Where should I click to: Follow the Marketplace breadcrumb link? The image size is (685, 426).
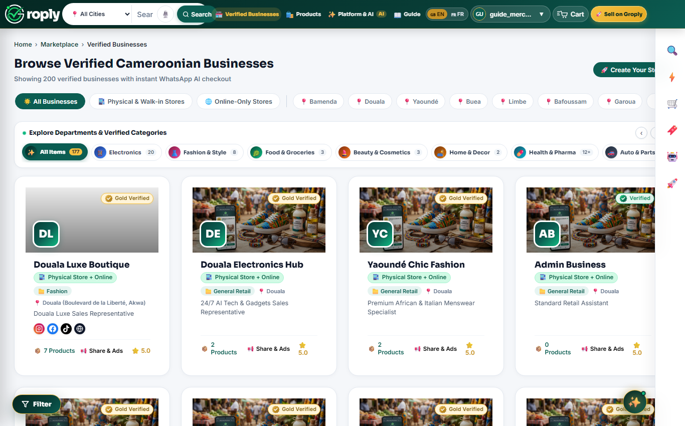tap(59, 45)
